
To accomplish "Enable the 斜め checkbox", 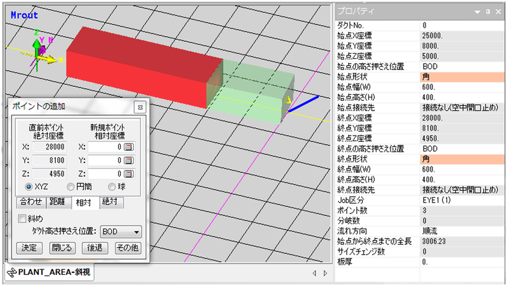I will [x=23, y=218].
